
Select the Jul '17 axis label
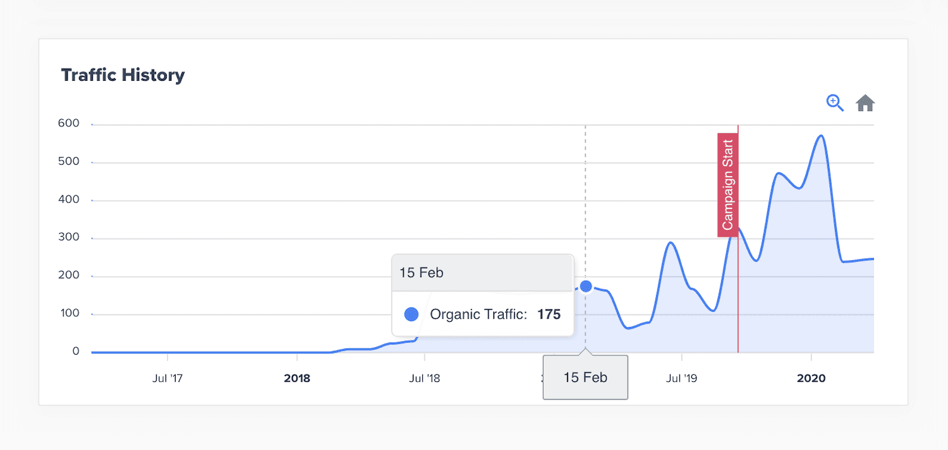167,378
